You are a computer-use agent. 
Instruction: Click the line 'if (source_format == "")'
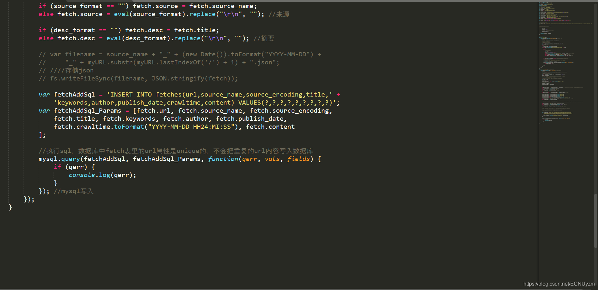[x=148, y=6]
